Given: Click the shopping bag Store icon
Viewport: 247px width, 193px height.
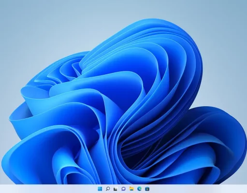Looking at the screenshot, I should [147, 189].
